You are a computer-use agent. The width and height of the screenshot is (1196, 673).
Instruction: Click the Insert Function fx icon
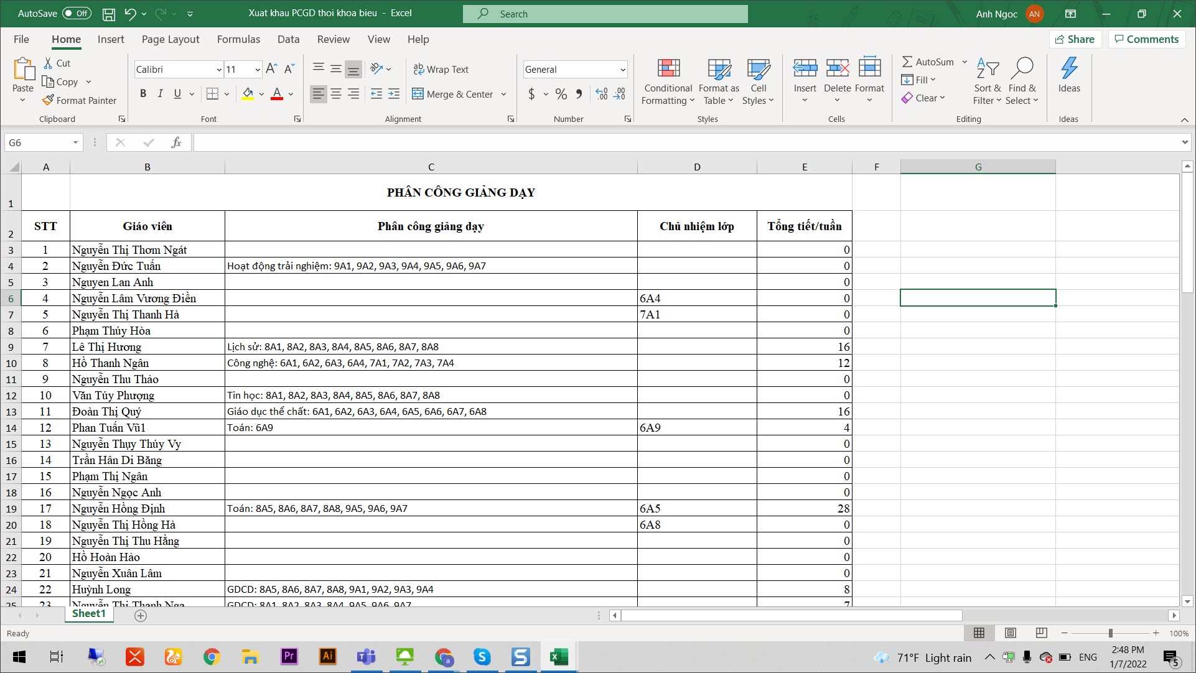(x=176, y=142)
